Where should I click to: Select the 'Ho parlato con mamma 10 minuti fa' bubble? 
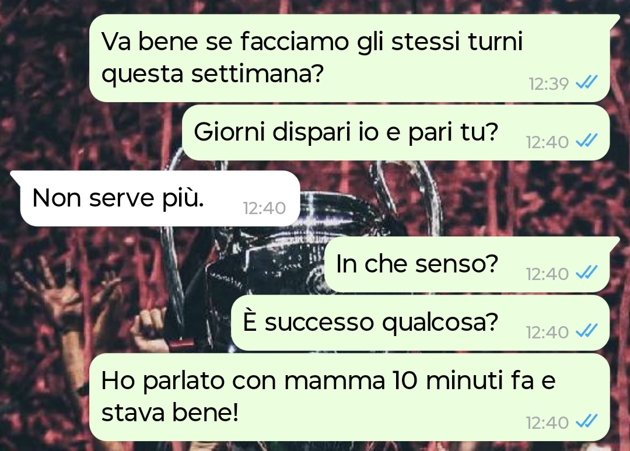[349, 397]
